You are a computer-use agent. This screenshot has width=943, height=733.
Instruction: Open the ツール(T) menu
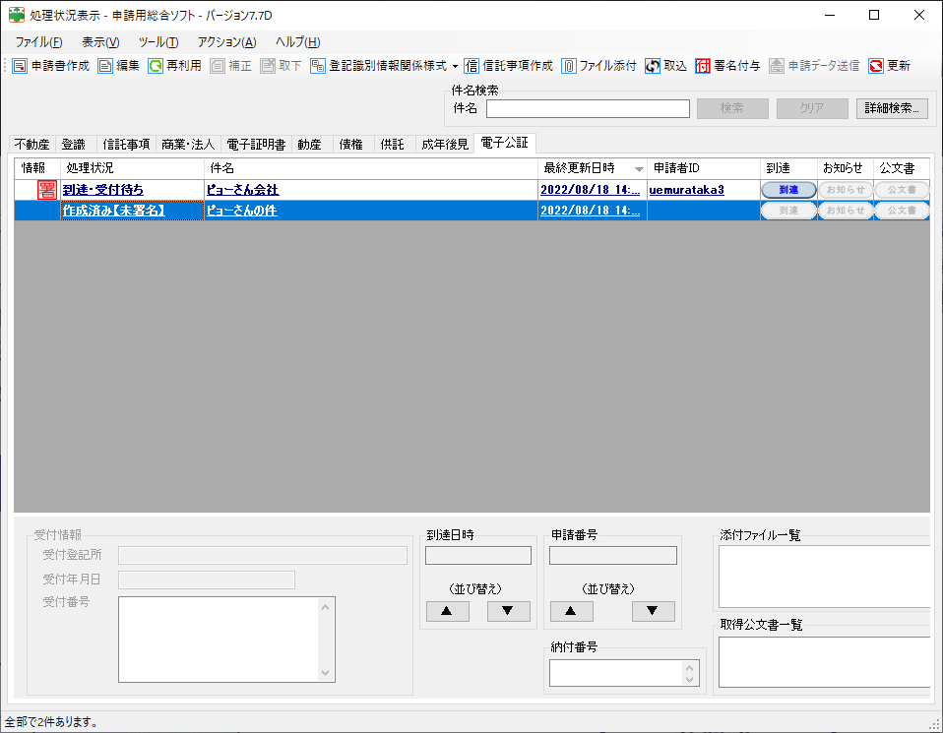click(158, 42)
